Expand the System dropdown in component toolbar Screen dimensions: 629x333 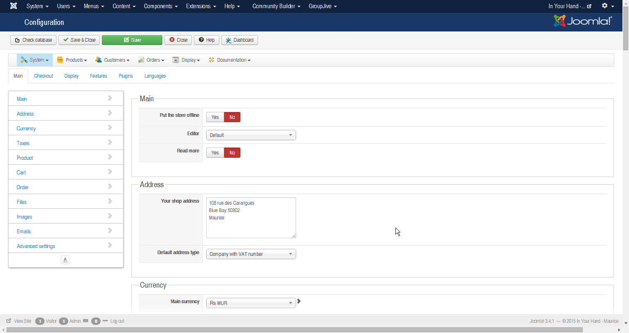click(x=35, y=60)
